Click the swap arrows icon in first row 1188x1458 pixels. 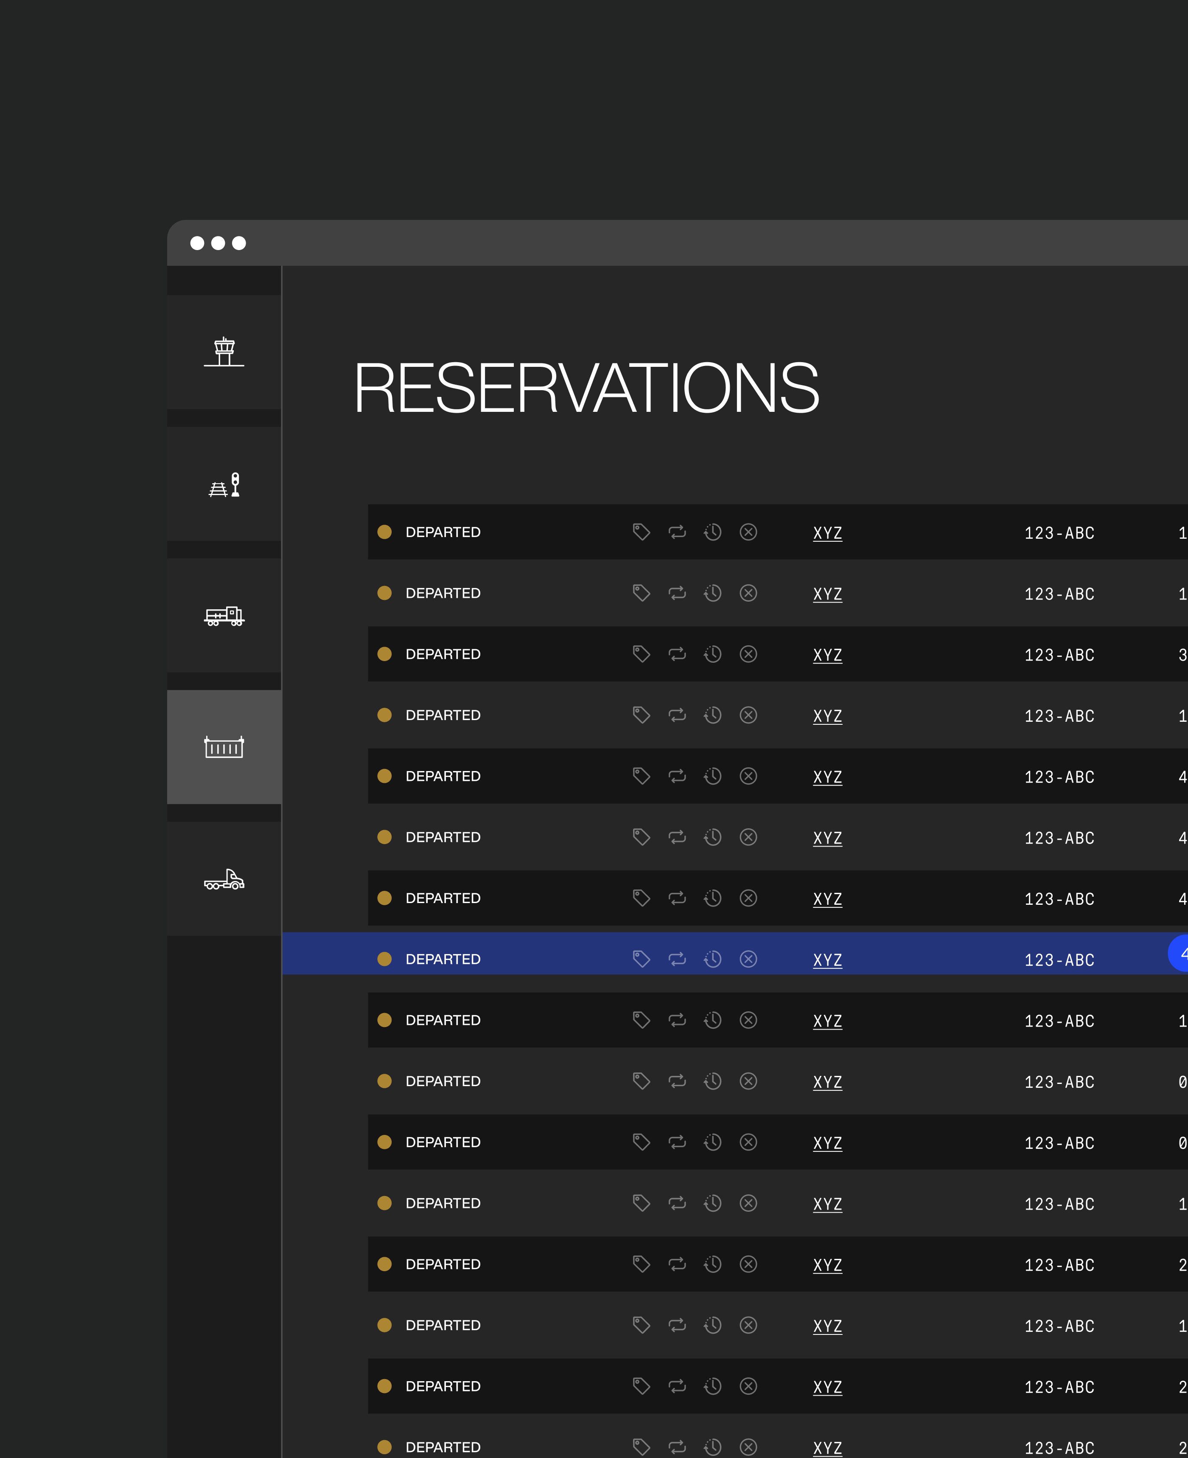(677, 532)
